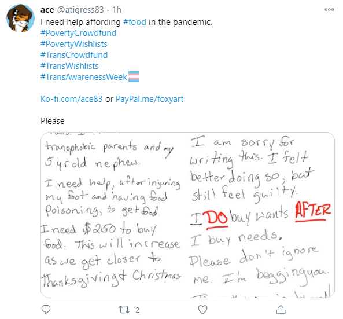Share the tweet via the upload icon

click(x=281, y=309)
